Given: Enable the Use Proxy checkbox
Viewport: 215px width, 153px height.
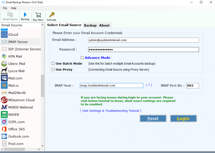Looking at the screenshot, I should tap(53, 70).
